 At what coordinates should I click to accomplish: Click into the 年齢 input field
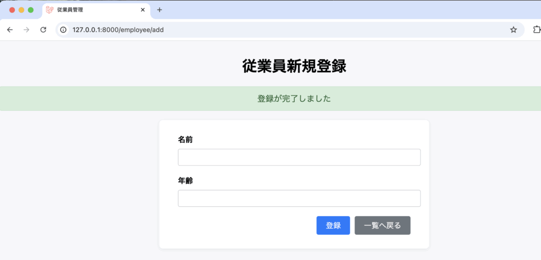click(299, 198)
